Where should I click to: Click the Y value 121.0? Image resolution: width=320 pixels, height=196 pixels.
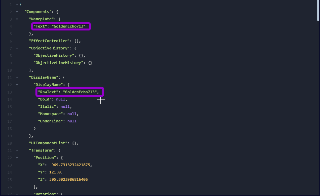click(56, 172)
